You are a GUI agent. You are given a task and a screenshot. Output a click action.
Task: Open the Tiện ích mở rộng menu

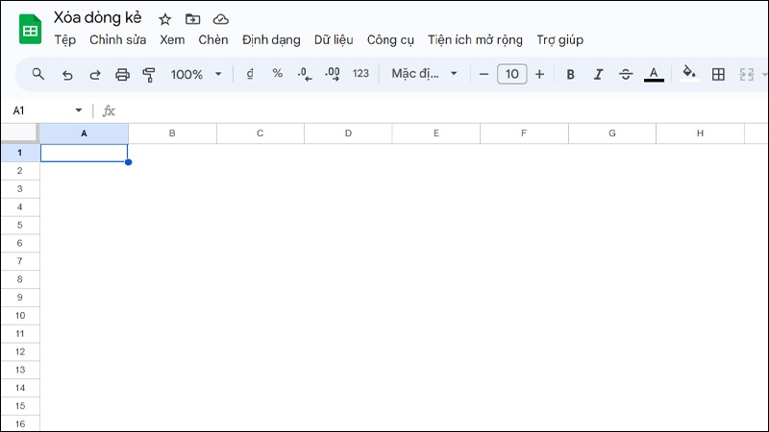[x=475, y=40]
